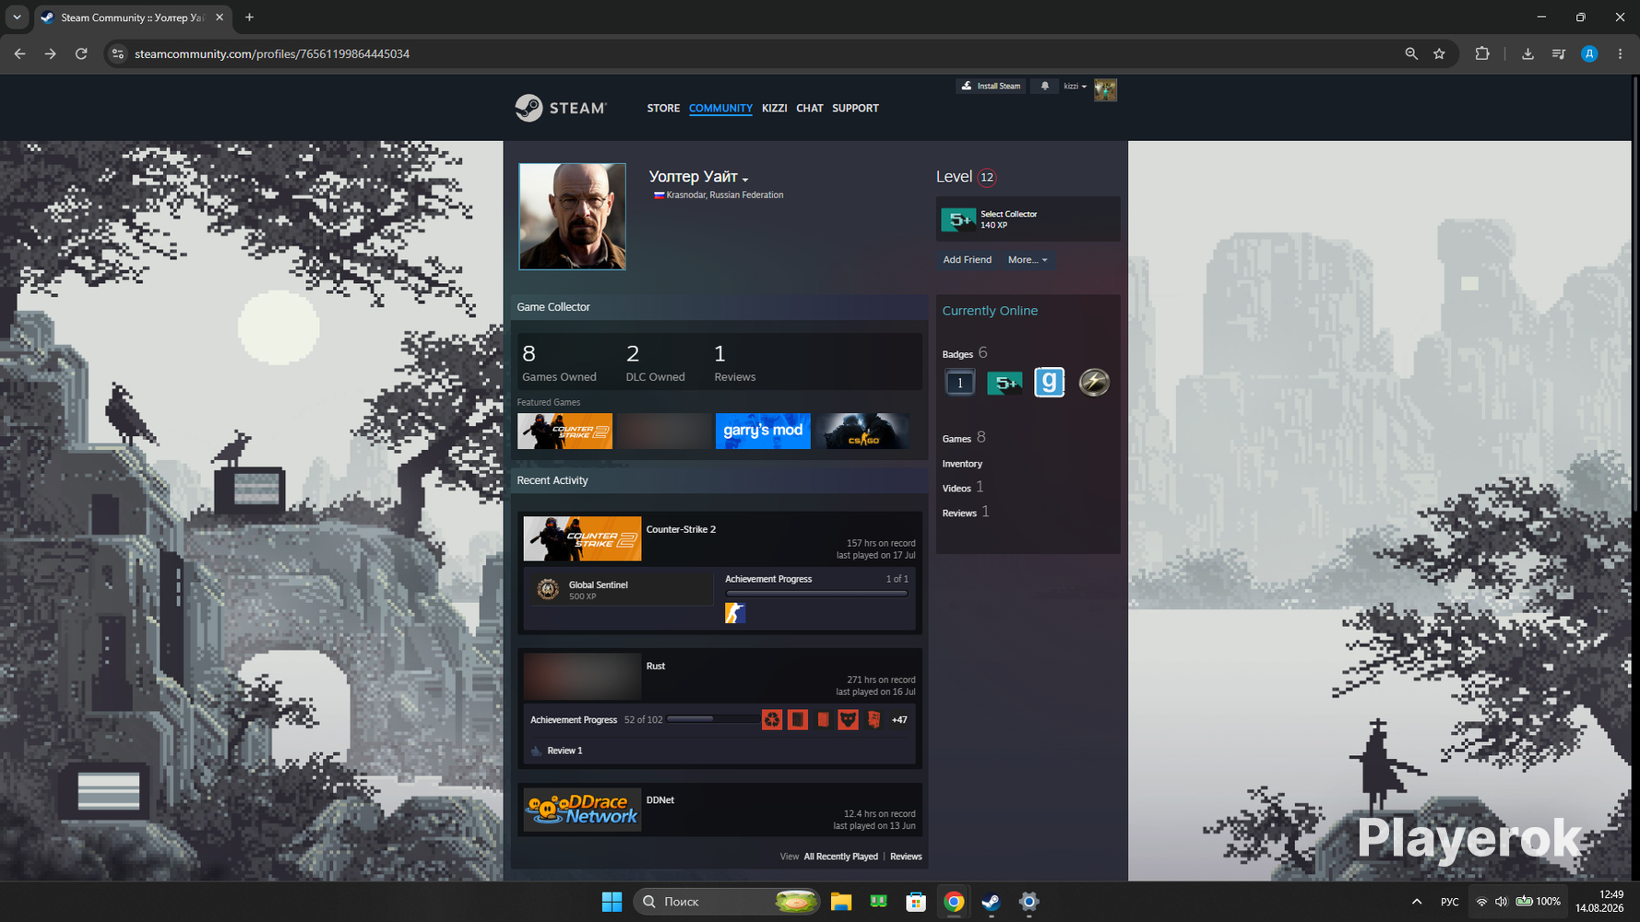Open the Chrome profile avatar button
The height and width of the screenshot is (922, 1640).
pyautogui.click(x=1589, y=53)
